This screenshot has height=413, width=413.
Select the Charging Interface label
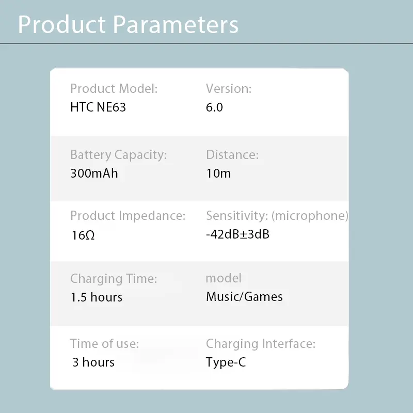point(261,343)
